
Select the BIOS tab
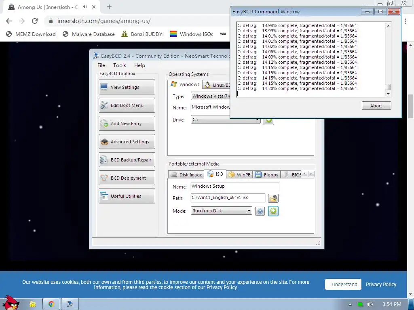[x=291, y=174]
